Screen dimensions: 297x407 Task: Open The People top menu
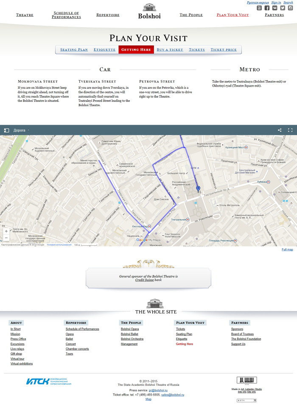pos(191,15)
